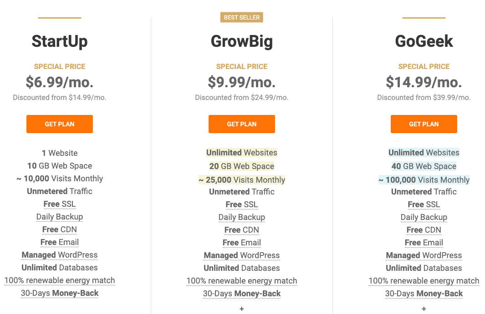Expand GoGeek features with plus sign

[x=424, y=309]
